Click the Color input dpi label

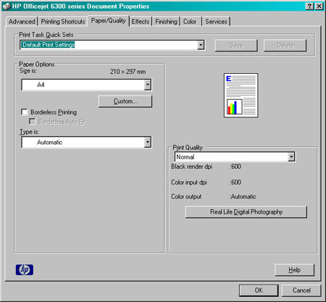click(189, 183)
